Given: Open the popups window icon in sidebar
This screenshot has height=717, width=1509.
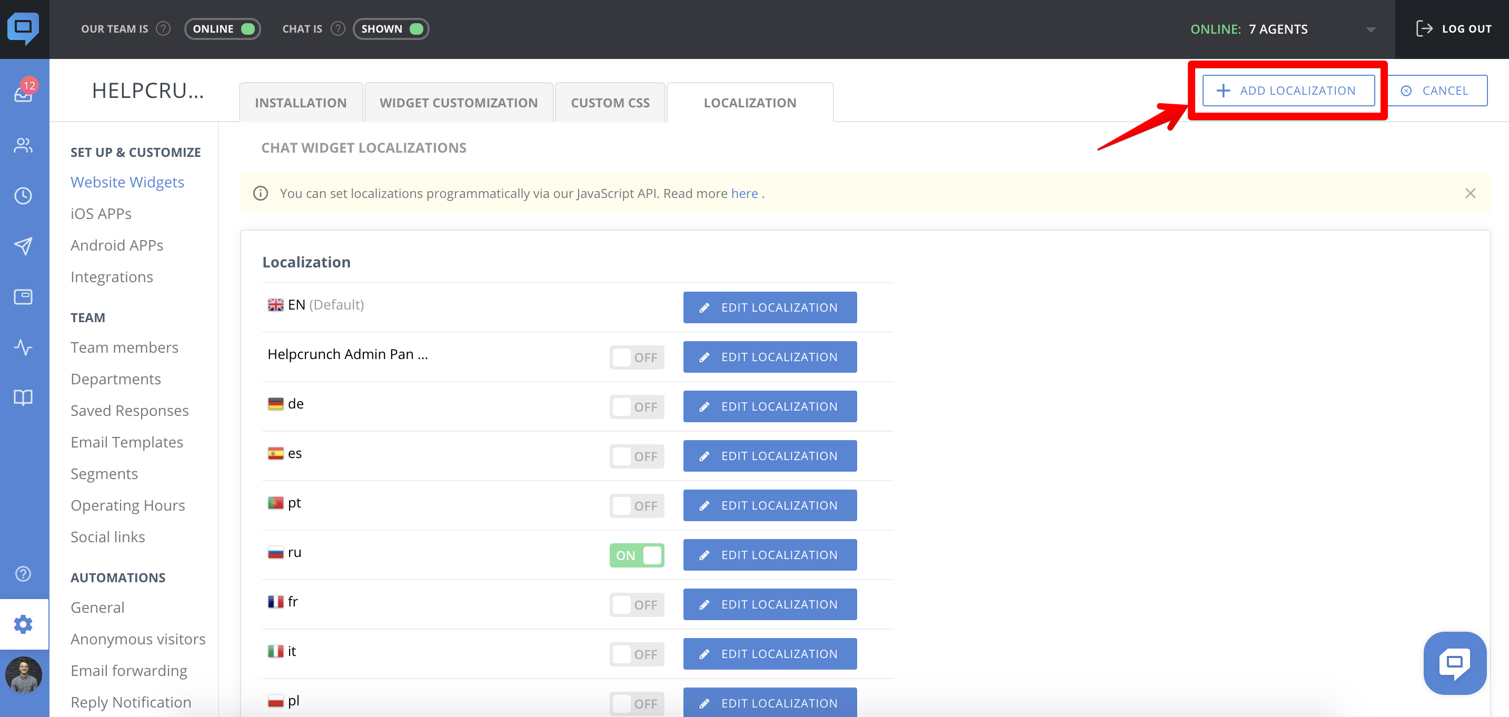Looking at the screenshot, I should (x=24, y=297).
